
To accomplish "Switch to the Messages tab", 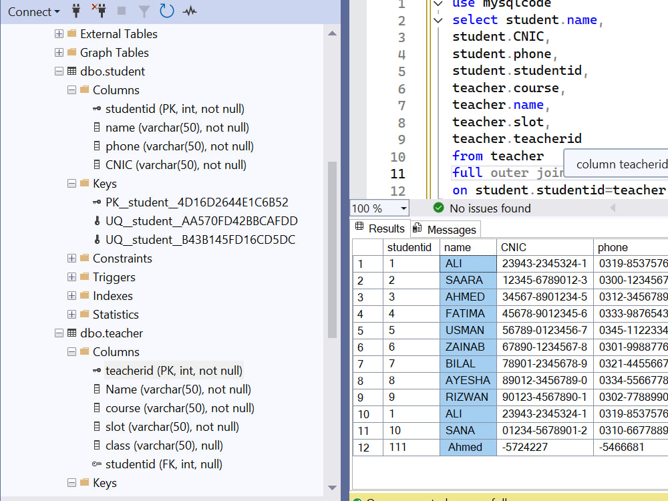I will tap(445, 229).
